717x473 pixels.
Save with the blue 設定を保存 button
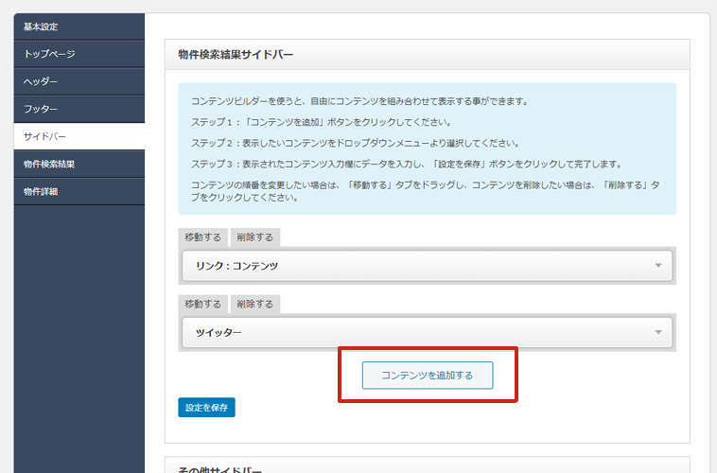(x=206, y=408)
